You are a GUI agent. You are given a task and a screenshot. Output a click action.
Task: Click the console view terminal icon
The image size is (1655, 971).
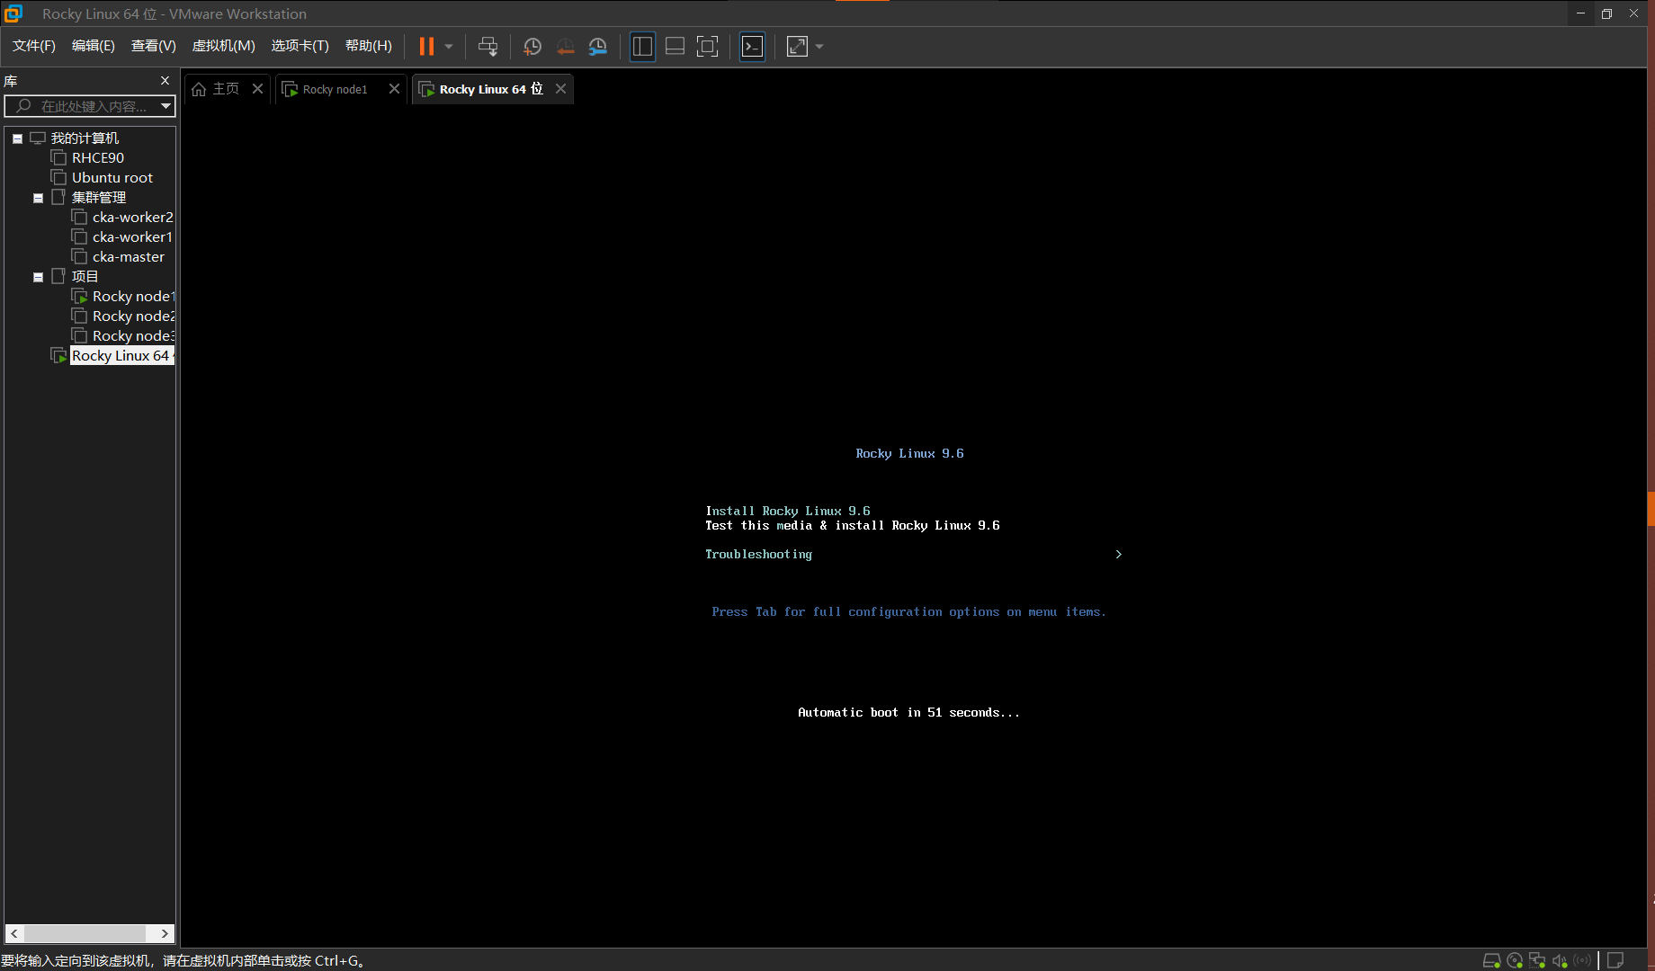pos(752,47)
